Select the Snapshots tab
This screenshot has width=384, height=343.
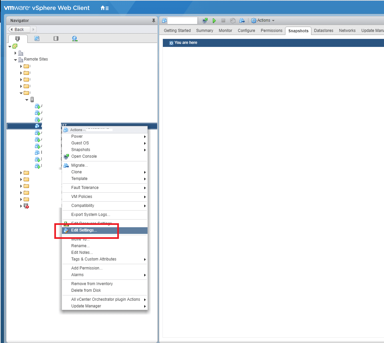[x=298, y=31]
